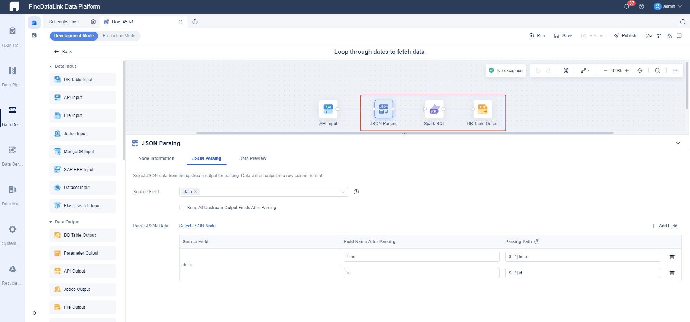Locate center target icon on canvas toolbar
This screenshot has width=690, height=322.
pos(640,71)
